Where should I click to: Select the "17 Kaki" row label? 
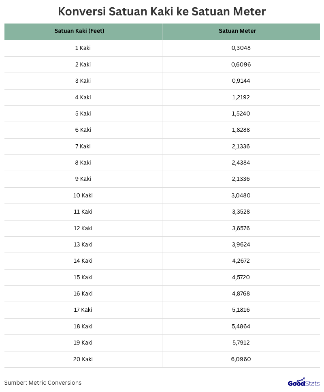[83, 310]
